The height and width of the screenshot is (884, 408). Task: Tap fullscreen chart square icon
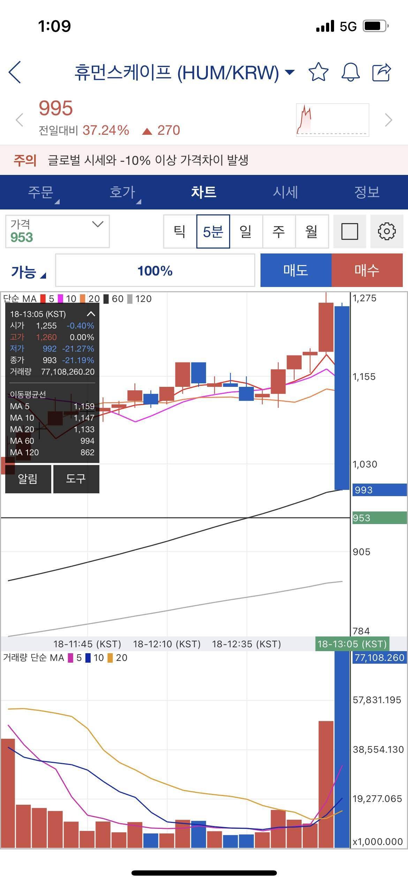(349, 231)
